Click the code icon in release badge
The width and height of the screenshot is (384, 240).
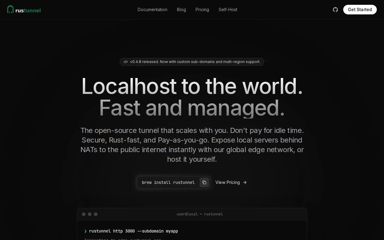click(x=126, y=62)
